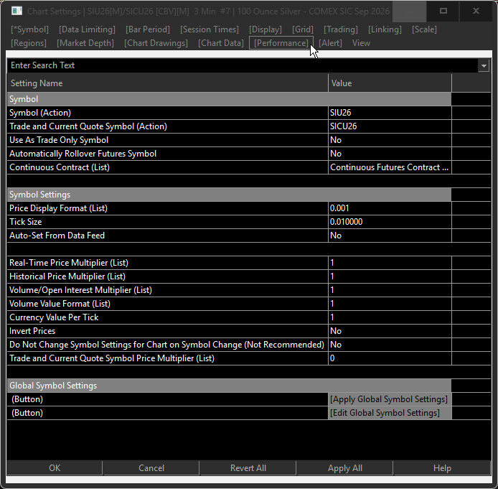Click the Apply All button
Image resolution: width=498 pixels, height=489 pixels.
tap(345, 468)
